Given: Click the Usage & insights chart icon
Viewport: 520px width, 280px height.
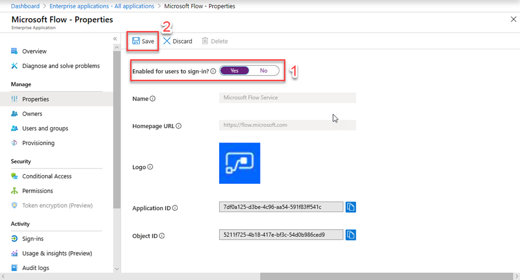Looking at the screenshot, I should (14, 253).
